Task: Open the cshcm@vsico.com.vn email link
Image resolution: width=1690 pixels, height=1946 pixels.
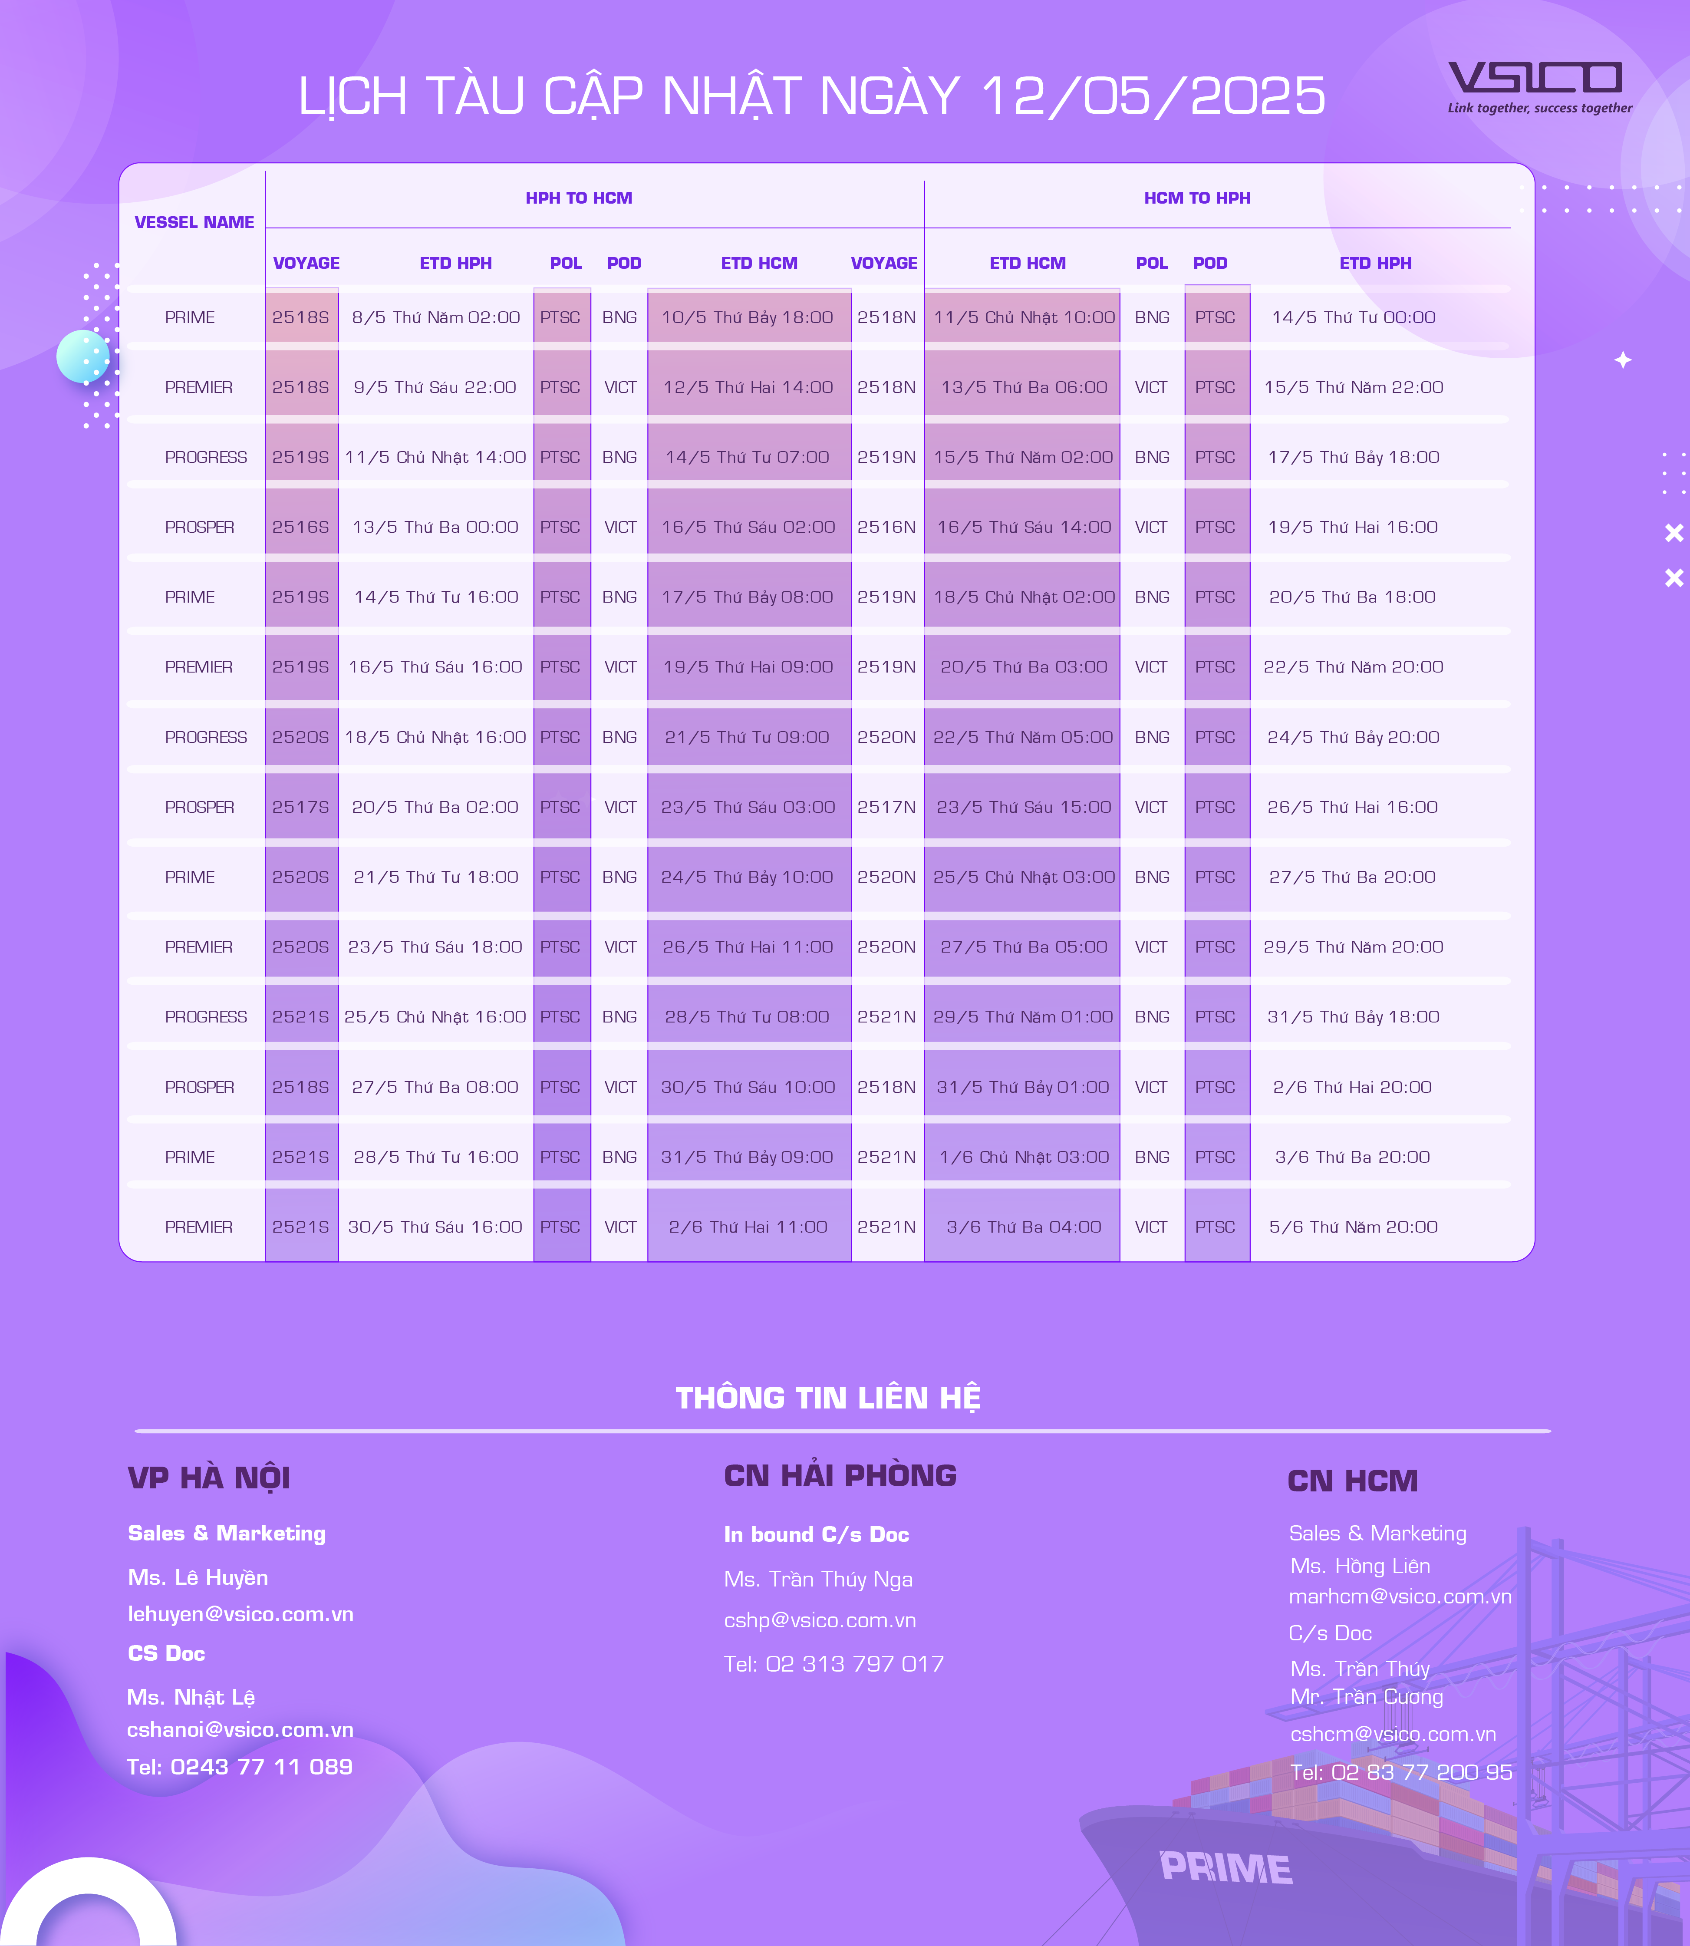Action: tap(1393, 1734)
